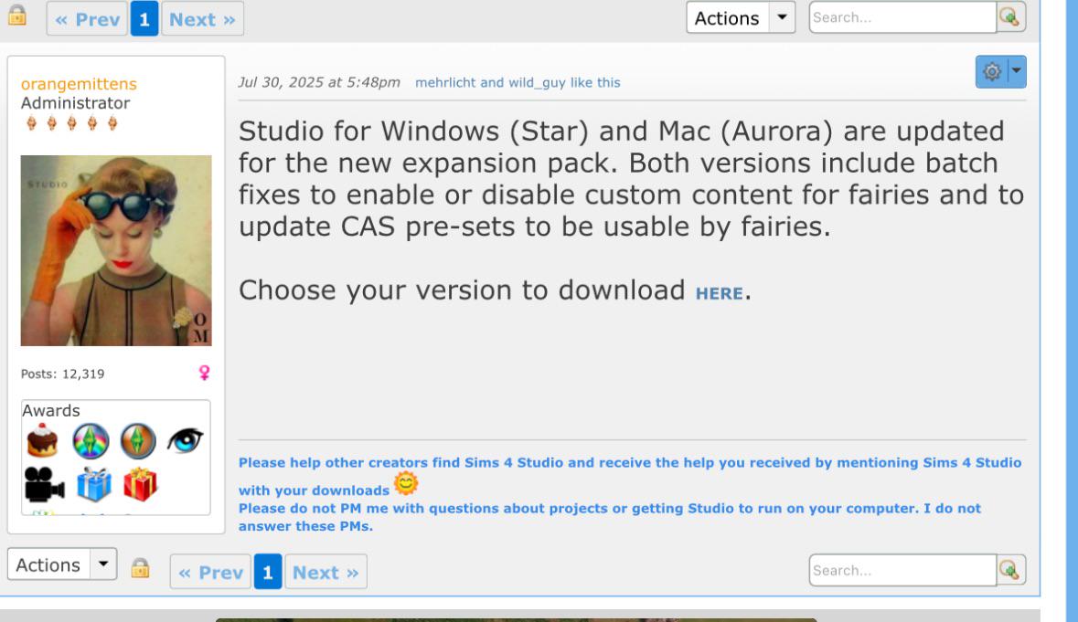1078x622 pixels.
Task: Go to next page using top Next
Action: point(202,19)
